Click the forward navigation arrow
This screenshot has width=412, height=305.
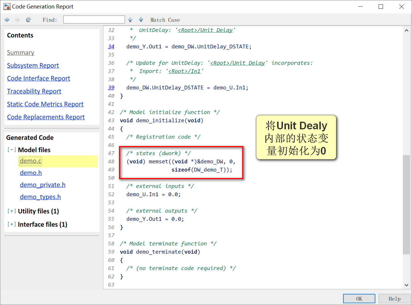tap(17, 20)
